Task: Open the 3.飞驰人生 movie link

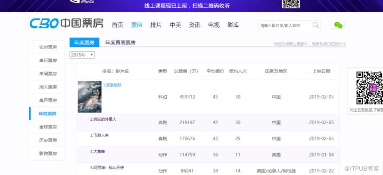Action: 100,135
